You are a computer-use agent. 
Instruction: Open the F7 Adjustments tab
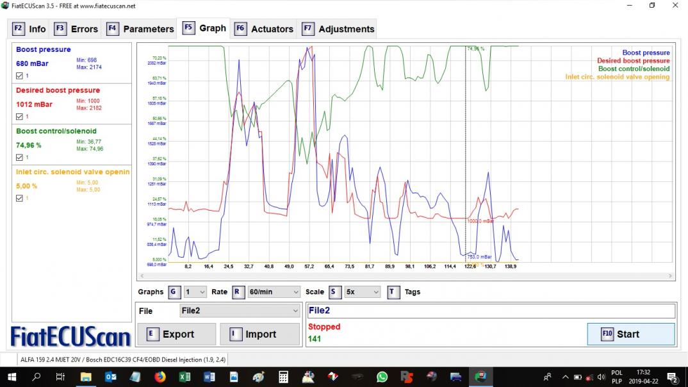pyautogui.click(x=338, y=29)
